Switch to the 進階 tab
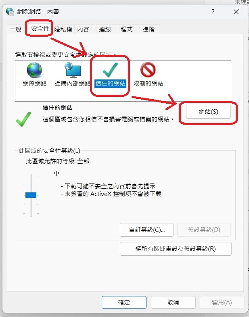The width and height of the screenshot is (249, 317). pyautogui.click(x=149, y=29)
